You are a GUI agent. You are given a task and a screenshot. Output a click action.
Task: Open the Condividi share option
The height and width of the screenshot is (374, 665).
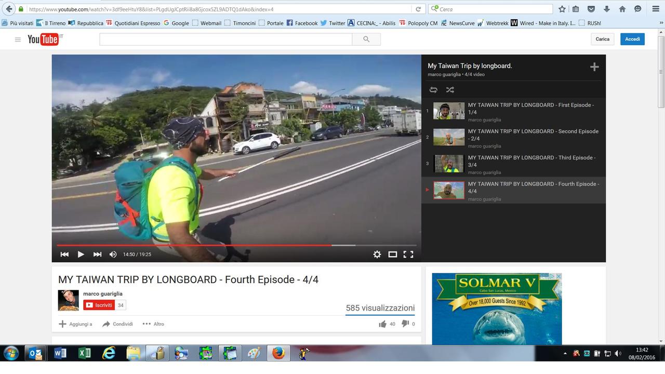(117, 324)
